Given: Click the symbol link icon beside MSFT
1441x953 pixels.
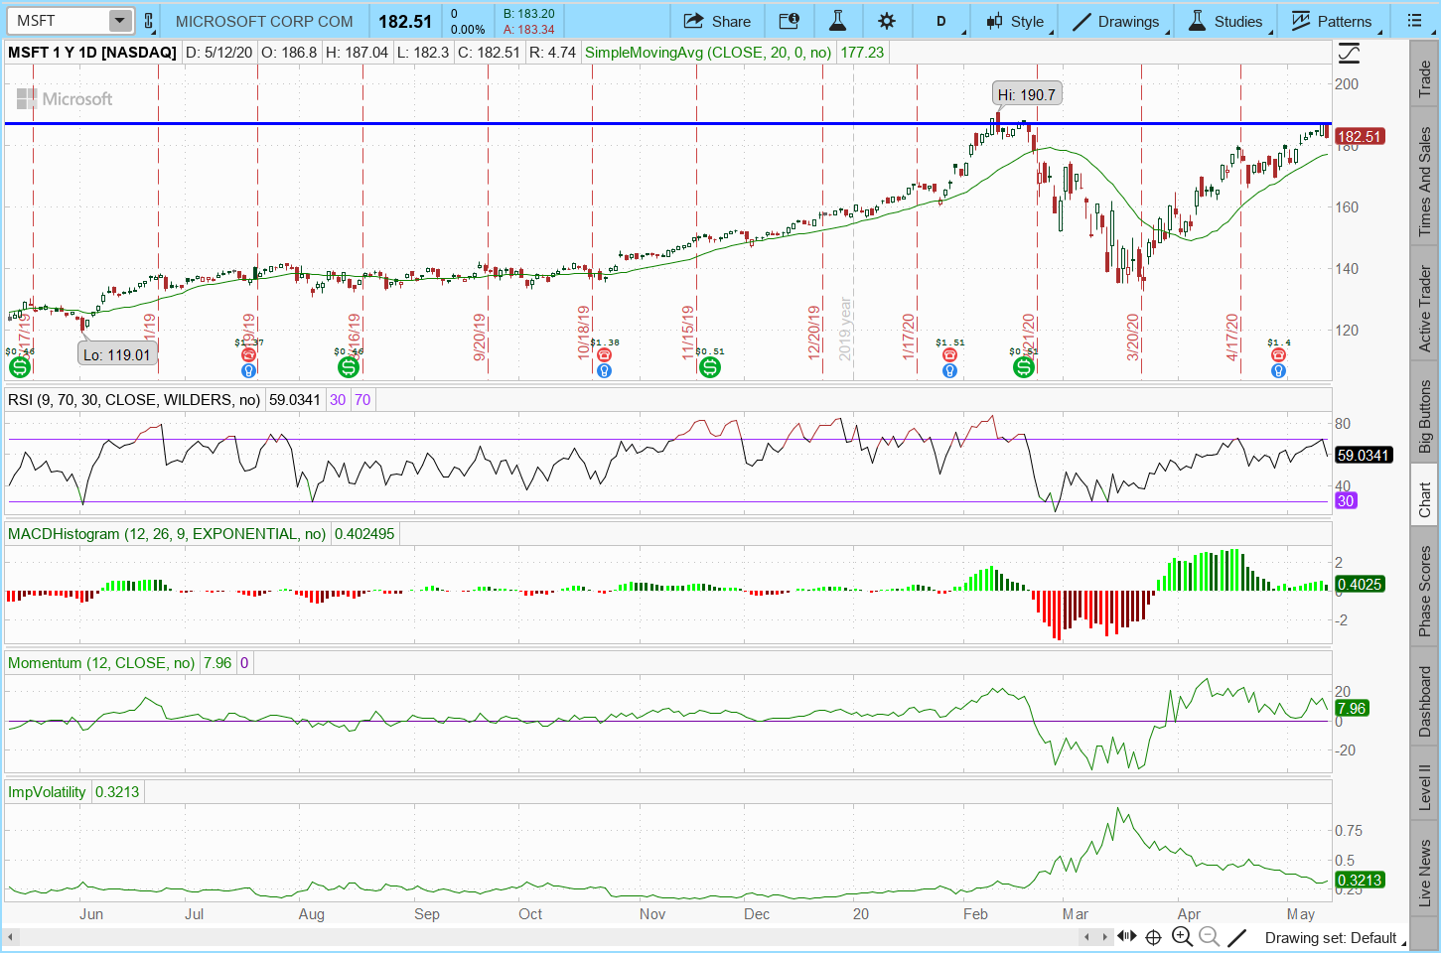Looking at the screenshot, I should (149, 21).
